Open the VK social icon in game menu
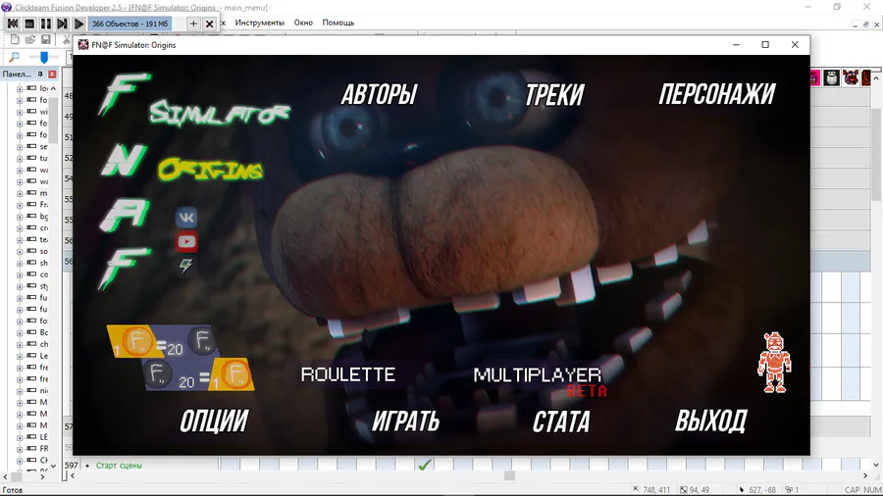Viewport: 883px width, 496px height. click(186, 217)
